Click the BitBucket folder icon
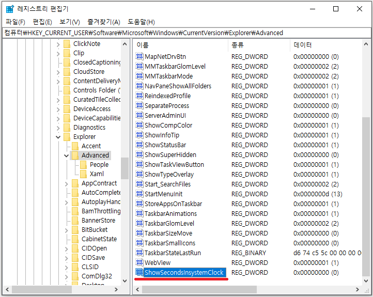373x297 pixels. pos(75,230)
